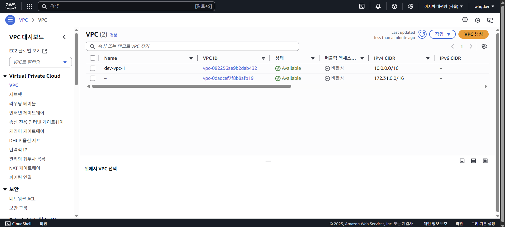The width and height of the screenshot is (505, 227).
Task: Open the hexagon icon beside the info icon
Action: [478, 20]
